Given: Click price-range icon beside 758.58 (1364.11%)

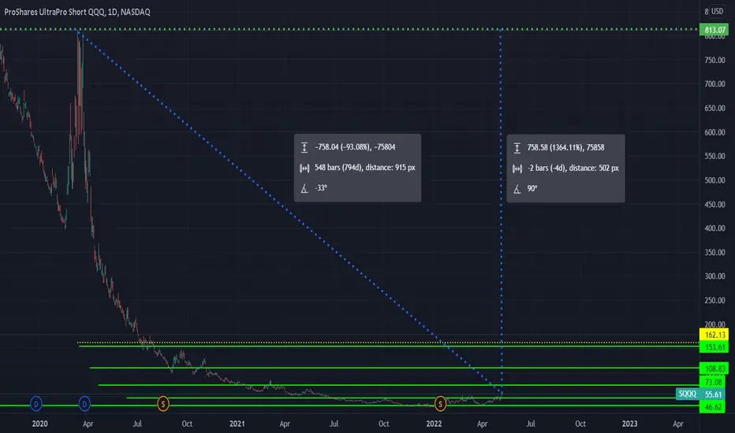Looking at the screenshot, I should pyautogui.click(x=517, y=148).
